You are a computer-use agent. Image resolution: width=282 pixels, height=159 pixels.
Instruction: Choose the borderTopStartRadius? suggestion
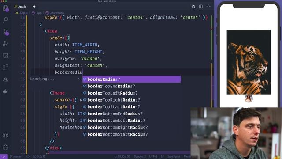point(131,107)
